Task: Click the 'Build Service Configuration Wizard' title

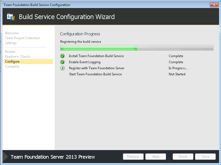Action: 67,17
